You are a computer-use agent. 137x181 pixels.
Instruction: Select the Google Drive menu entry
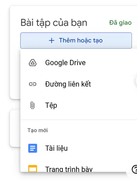click(79, 63)
